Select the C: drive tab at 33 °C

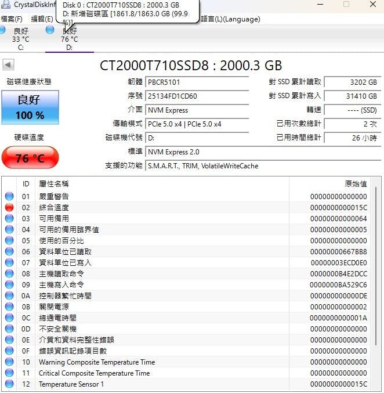[x=20, y=39]
